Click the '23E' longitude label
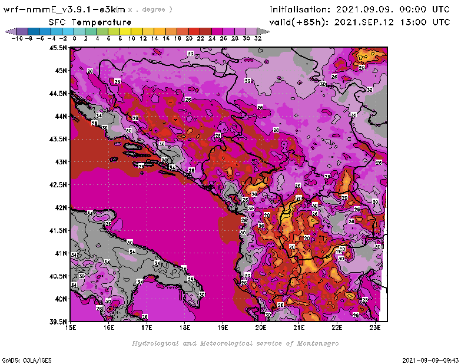This screenshot has width=471, height=364. pyautogui.click(x=375, y=327)
